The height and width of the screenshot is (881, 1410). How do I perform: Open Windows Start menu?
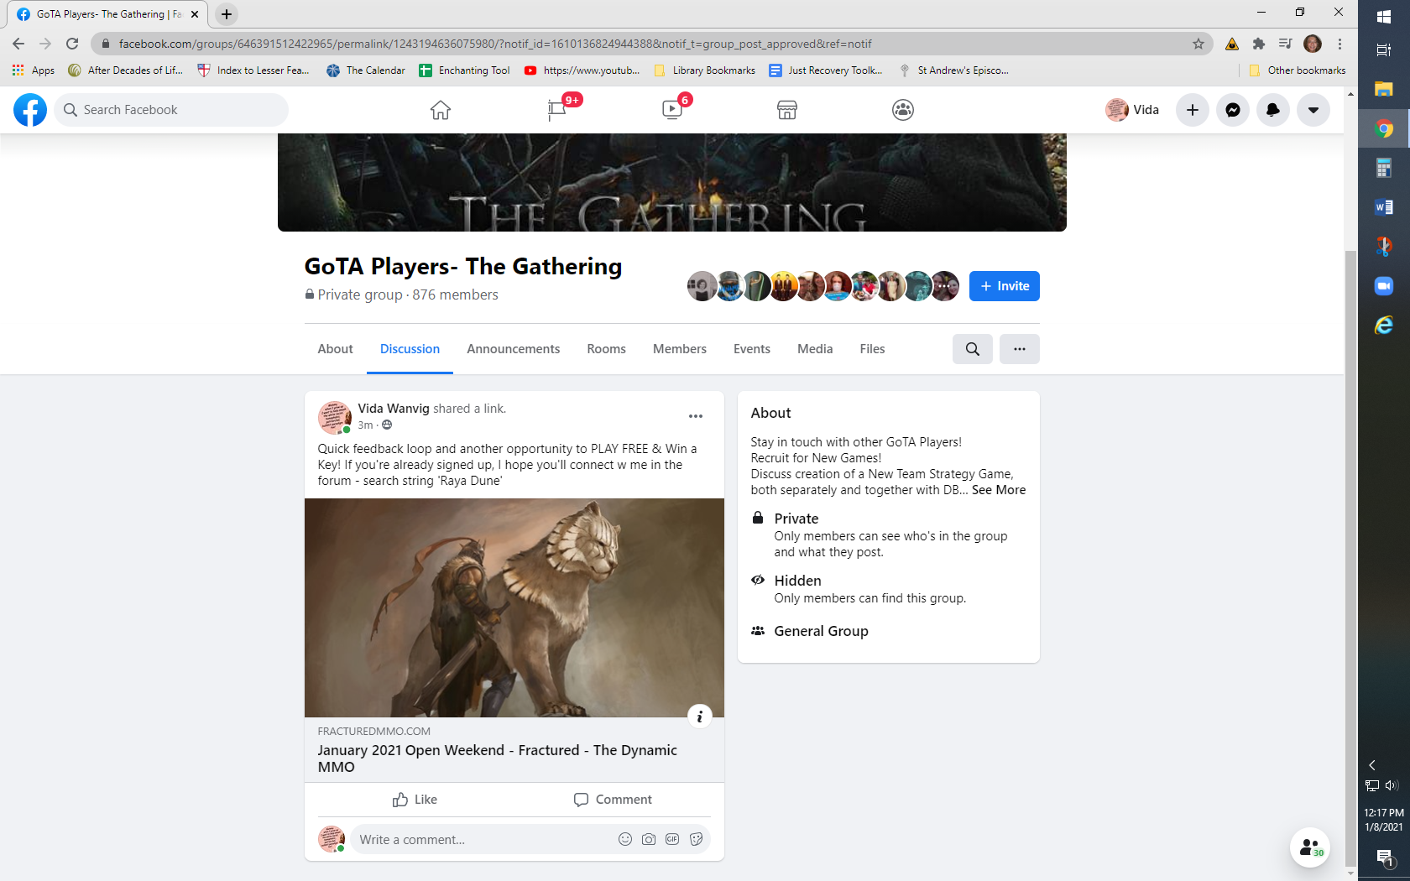[1384, 15]
